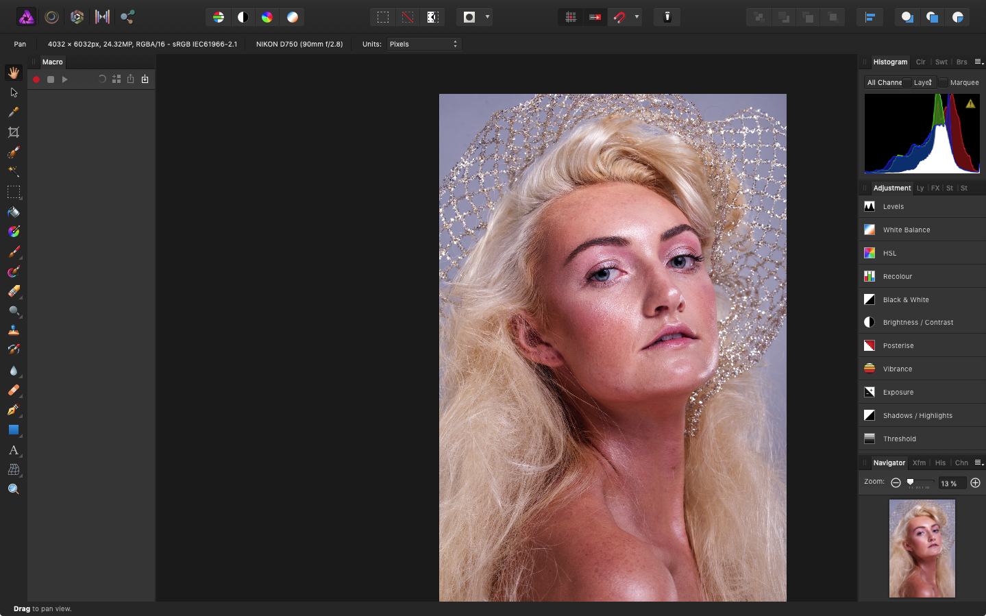Add an HSL adjustment

point(922,253)
